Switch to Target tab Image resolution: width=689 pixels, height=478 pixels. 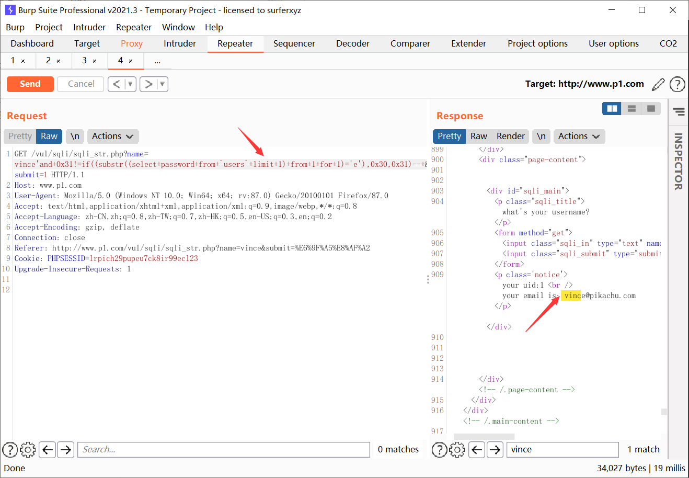coord(87,44)
